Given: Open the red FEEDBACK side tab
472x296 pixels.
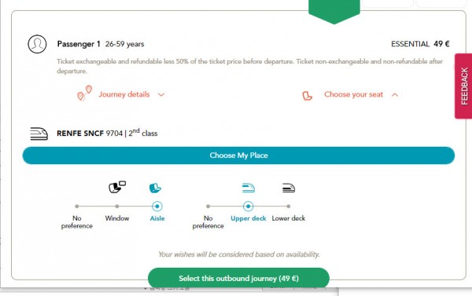Looking at the screenshot, I should point(463,86).
